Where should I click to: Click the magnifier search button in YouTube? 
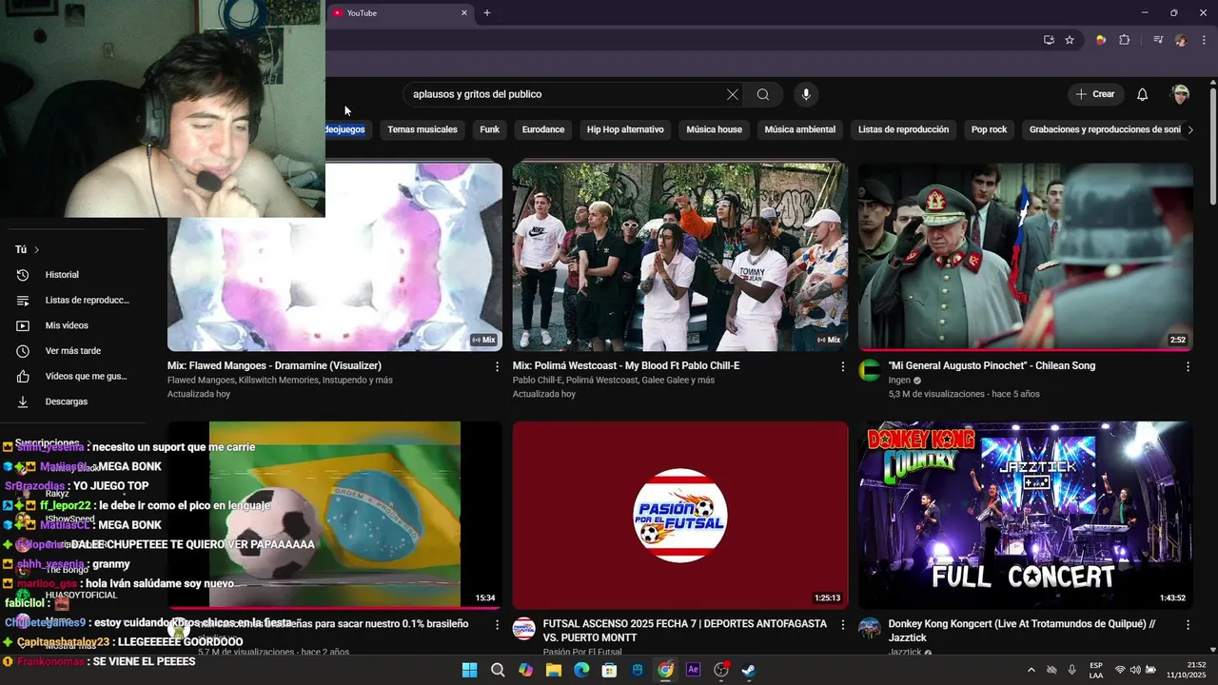[763, 94]
